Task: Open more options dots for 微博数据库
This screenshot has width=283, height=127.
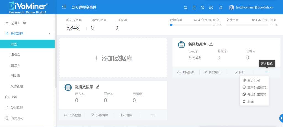Action: point(154,115)
